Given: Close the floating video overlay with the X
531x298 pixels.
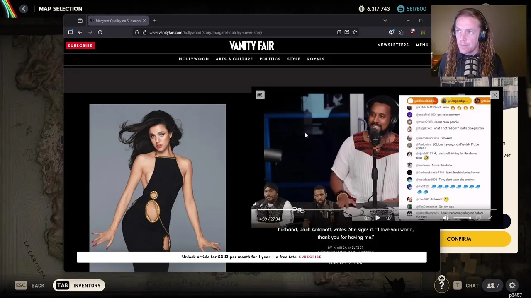Looking at the screenshot, I should [x=494, y=95].
